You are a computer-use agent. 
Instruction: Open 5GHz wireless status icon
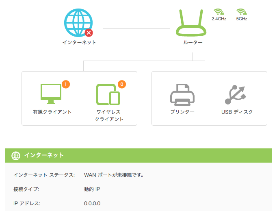click(x=242, y=12)
